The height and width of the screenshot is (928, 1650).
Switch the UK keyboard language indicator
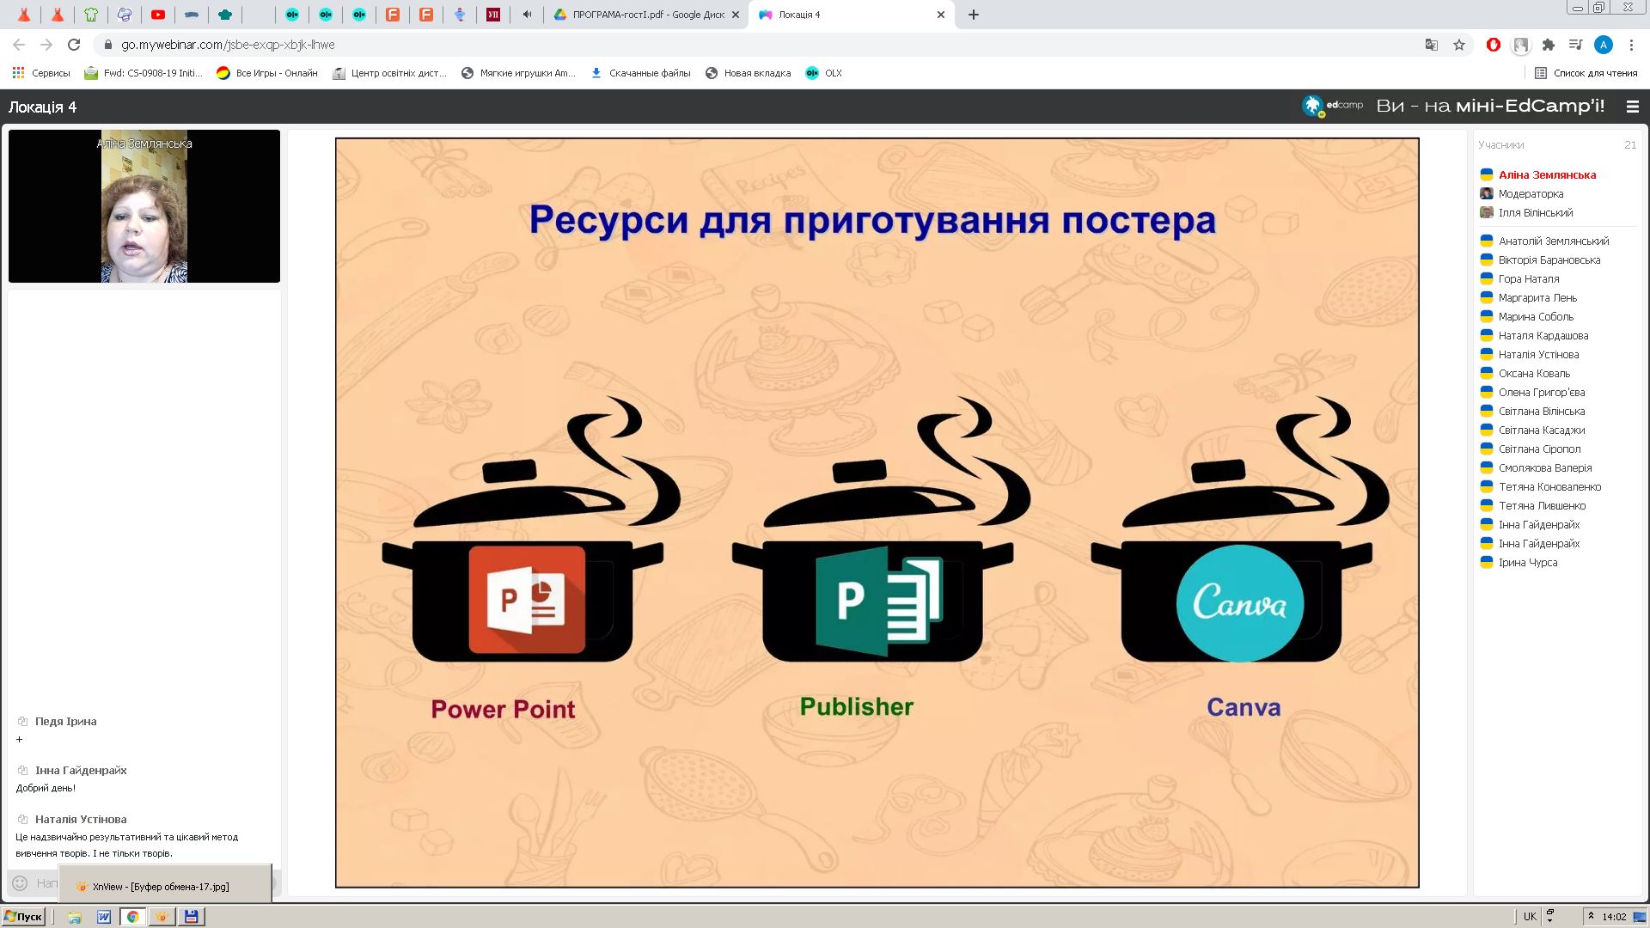coord(1530,917)
